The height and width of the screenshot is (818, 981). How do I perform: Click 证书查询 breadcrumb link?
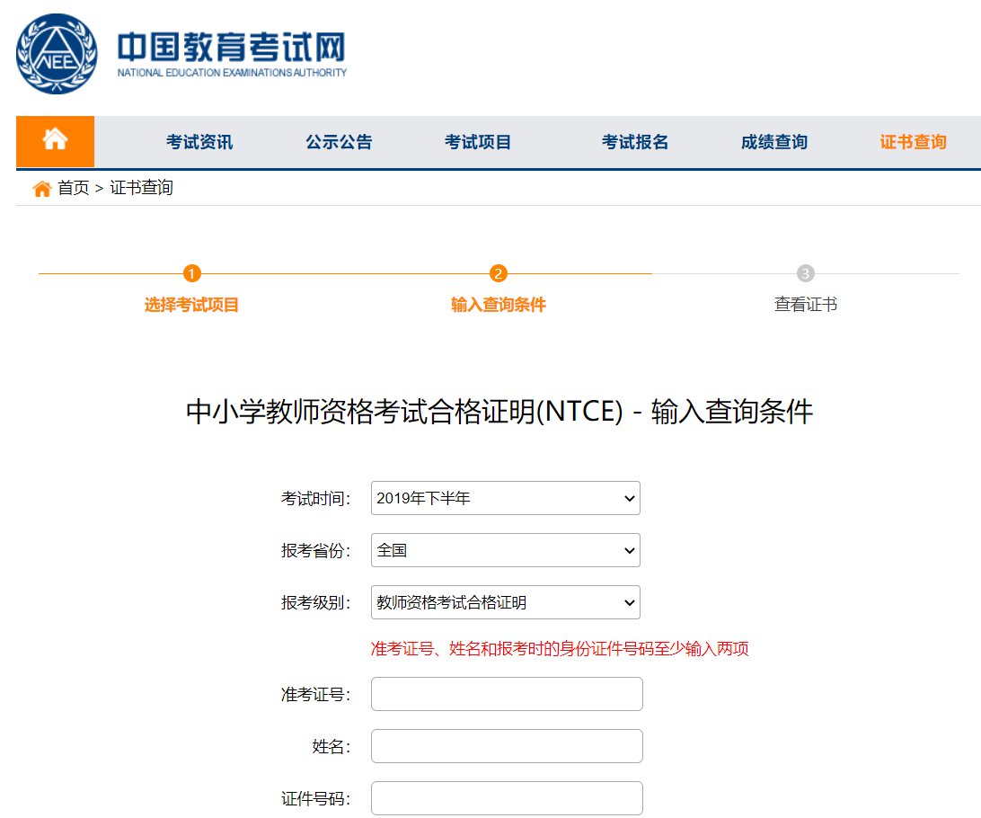click(141, 188)
